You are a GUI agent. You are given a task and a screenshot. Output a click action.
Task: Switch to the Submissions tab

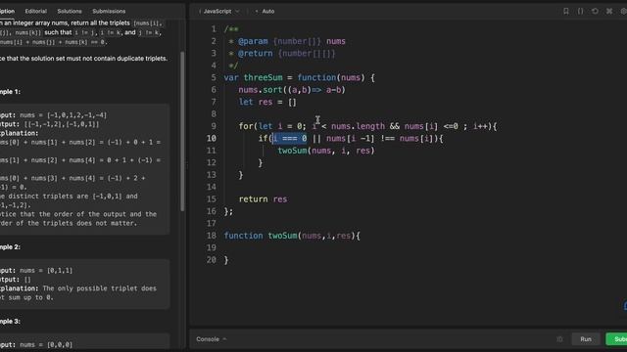(x=109, y=11)
